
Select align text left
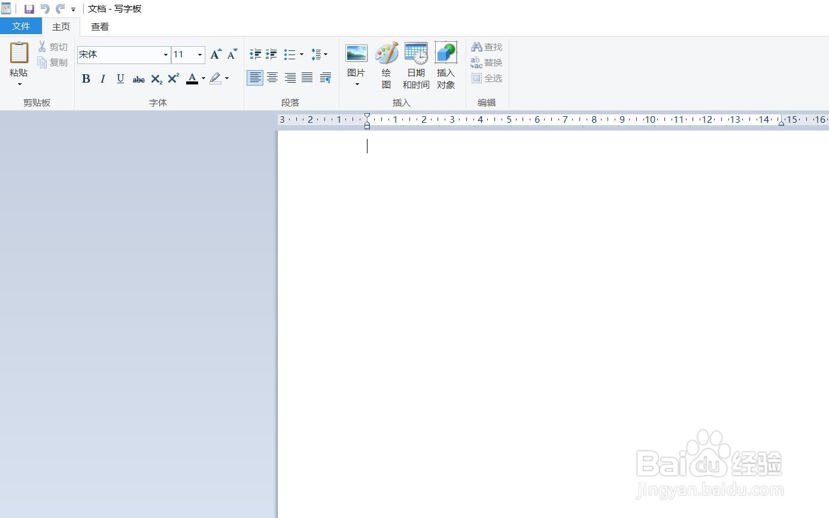(255, 78)
